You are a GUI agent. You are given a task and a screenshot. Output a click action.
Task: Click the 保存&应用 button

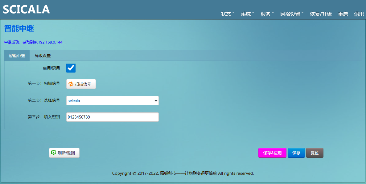272,153
